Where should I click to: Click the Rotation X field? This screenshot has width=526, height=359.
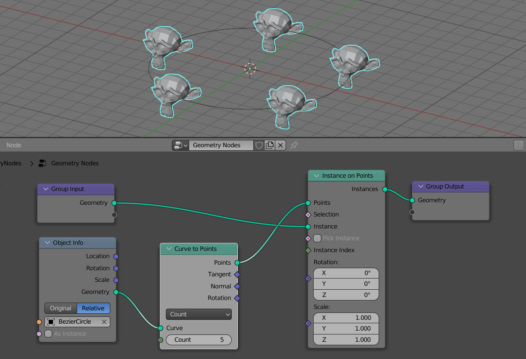pos(346,273)
